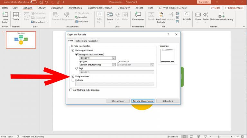Enable the Fußzeile checkbox
The width and height of the screenshot is (247, 138).
point(73,80)
